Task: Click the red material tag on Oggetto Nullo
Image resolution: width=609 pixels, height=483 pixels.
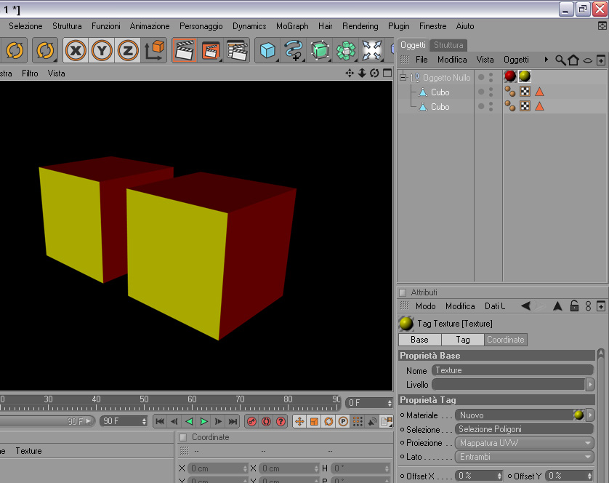Action: (x=510, y=76)
